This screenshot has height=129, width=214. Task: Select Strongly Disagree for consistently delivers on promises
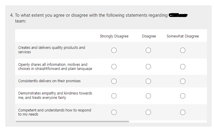(x=114, y=81)
